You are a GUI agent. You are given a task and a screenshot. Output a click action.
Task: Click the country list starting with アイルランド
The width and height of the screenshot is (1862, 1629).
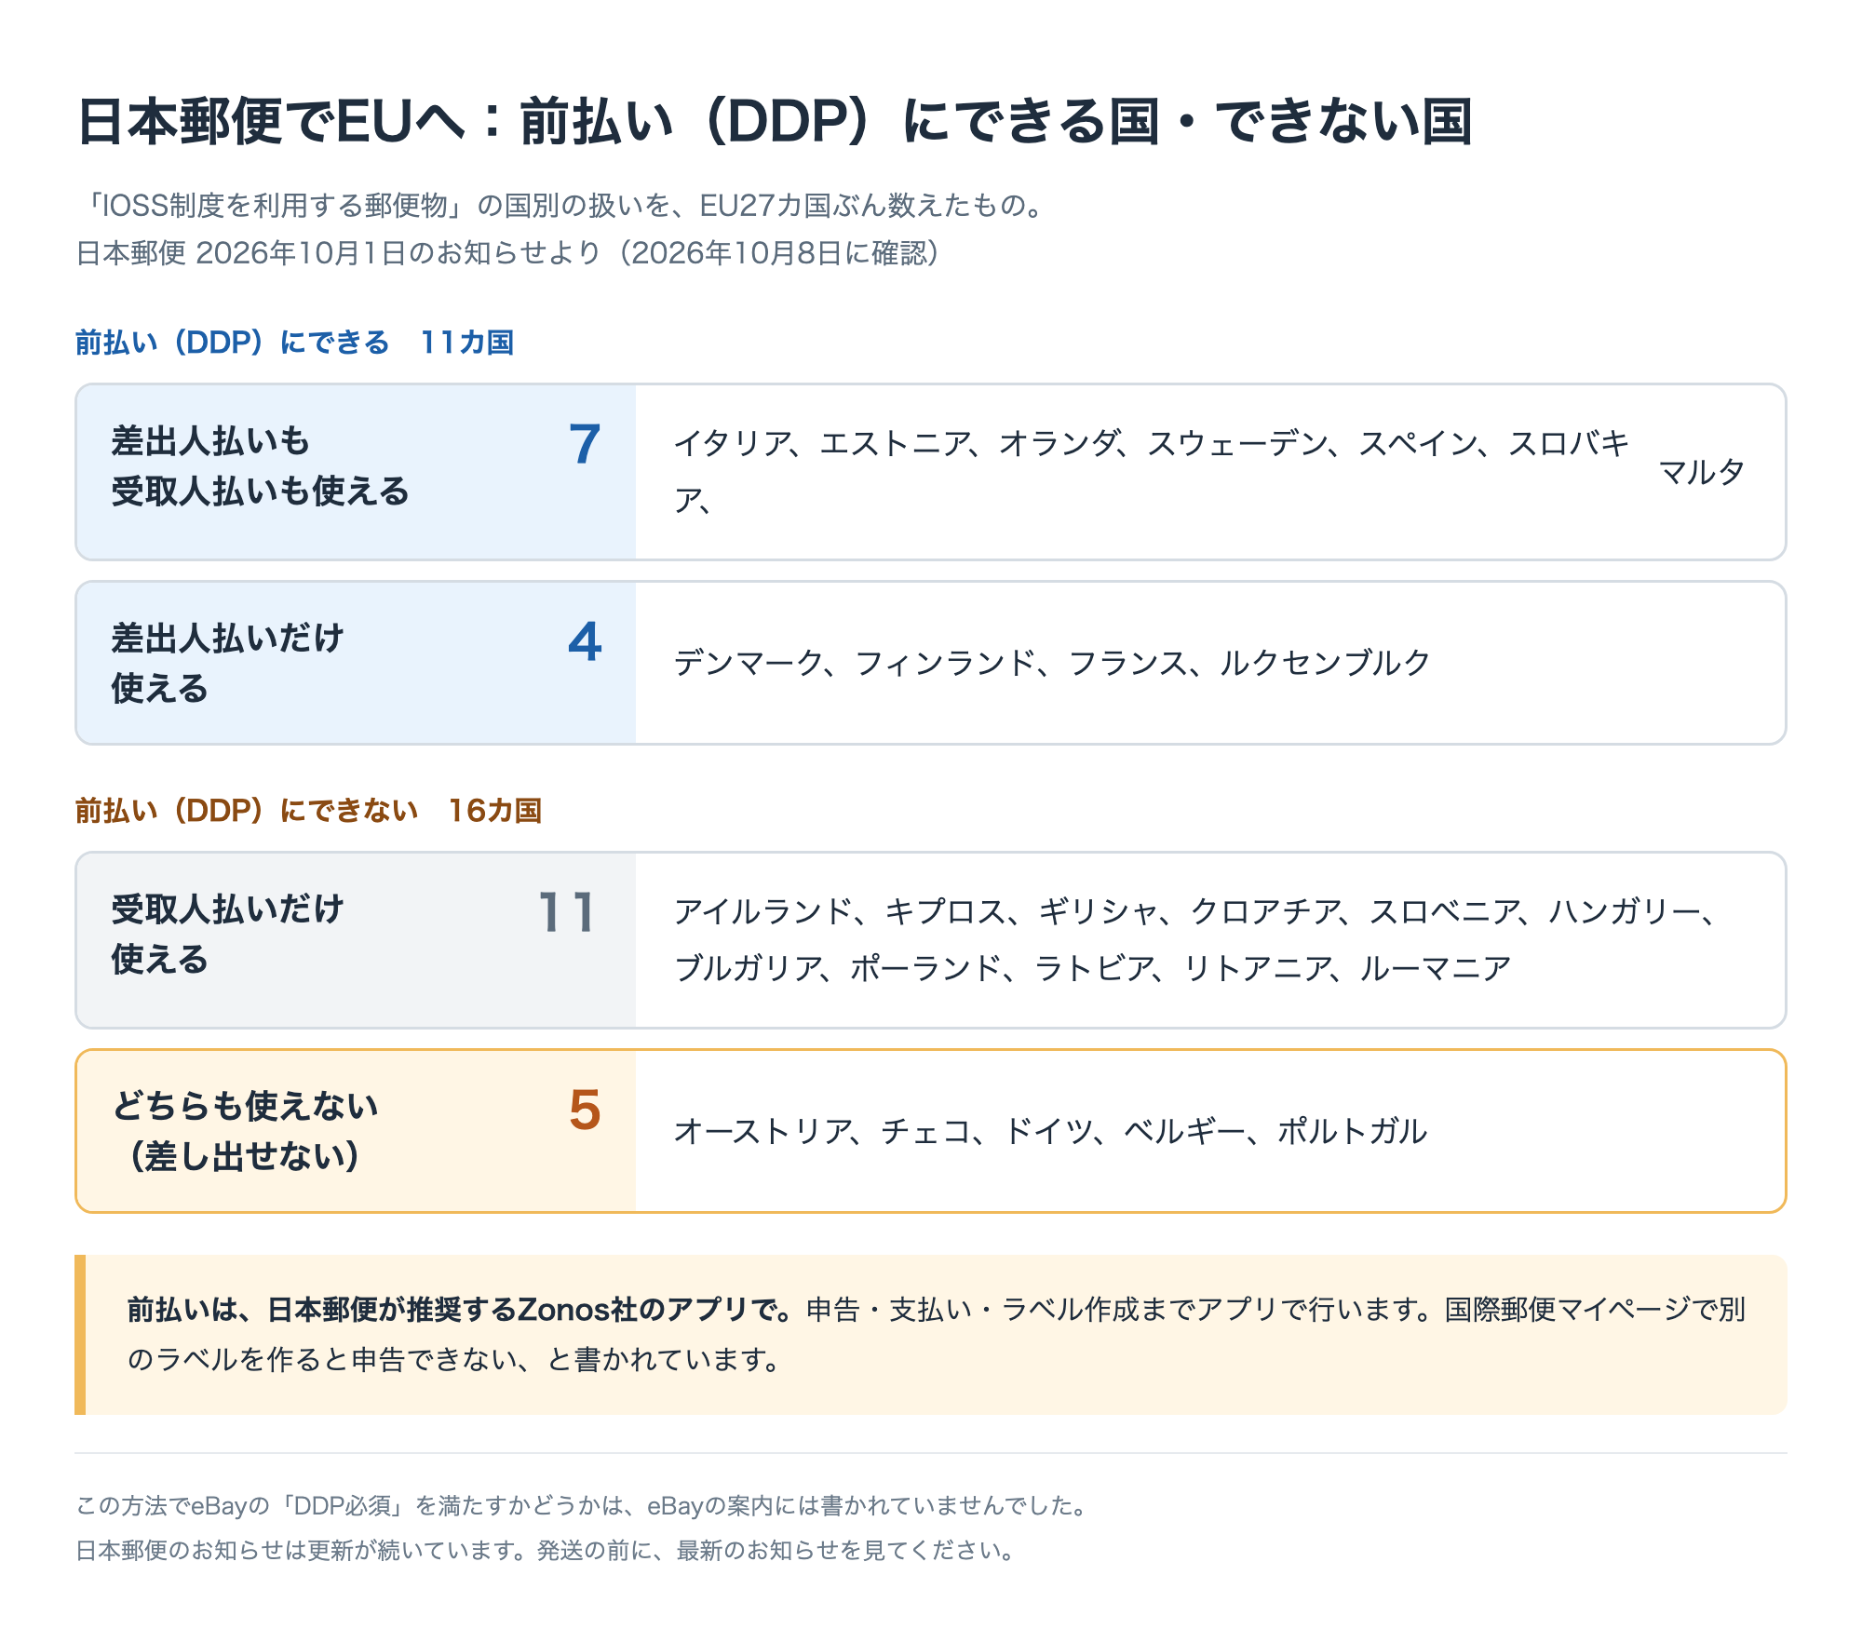[x=1195, y=940]
